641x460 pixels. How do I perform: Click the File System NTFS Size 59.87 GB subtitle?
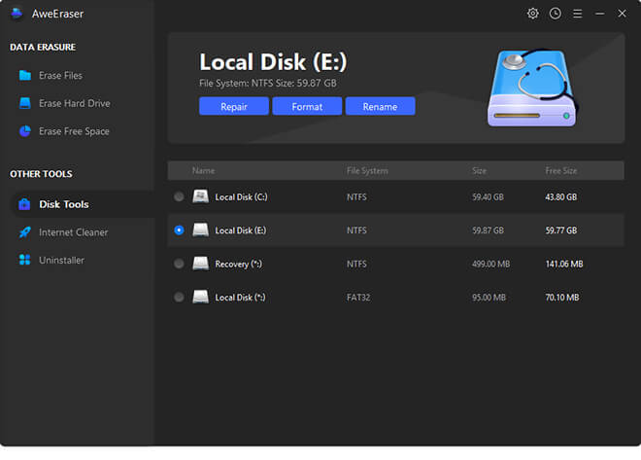(x=268, y=83)
